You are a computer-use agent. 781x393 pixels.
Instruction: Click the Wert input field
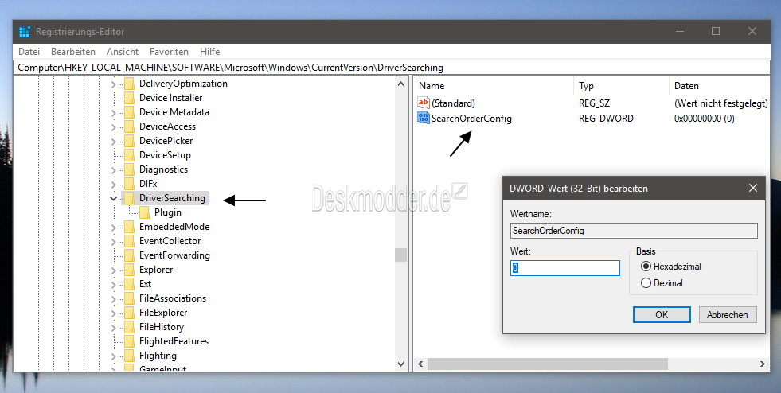564,267
